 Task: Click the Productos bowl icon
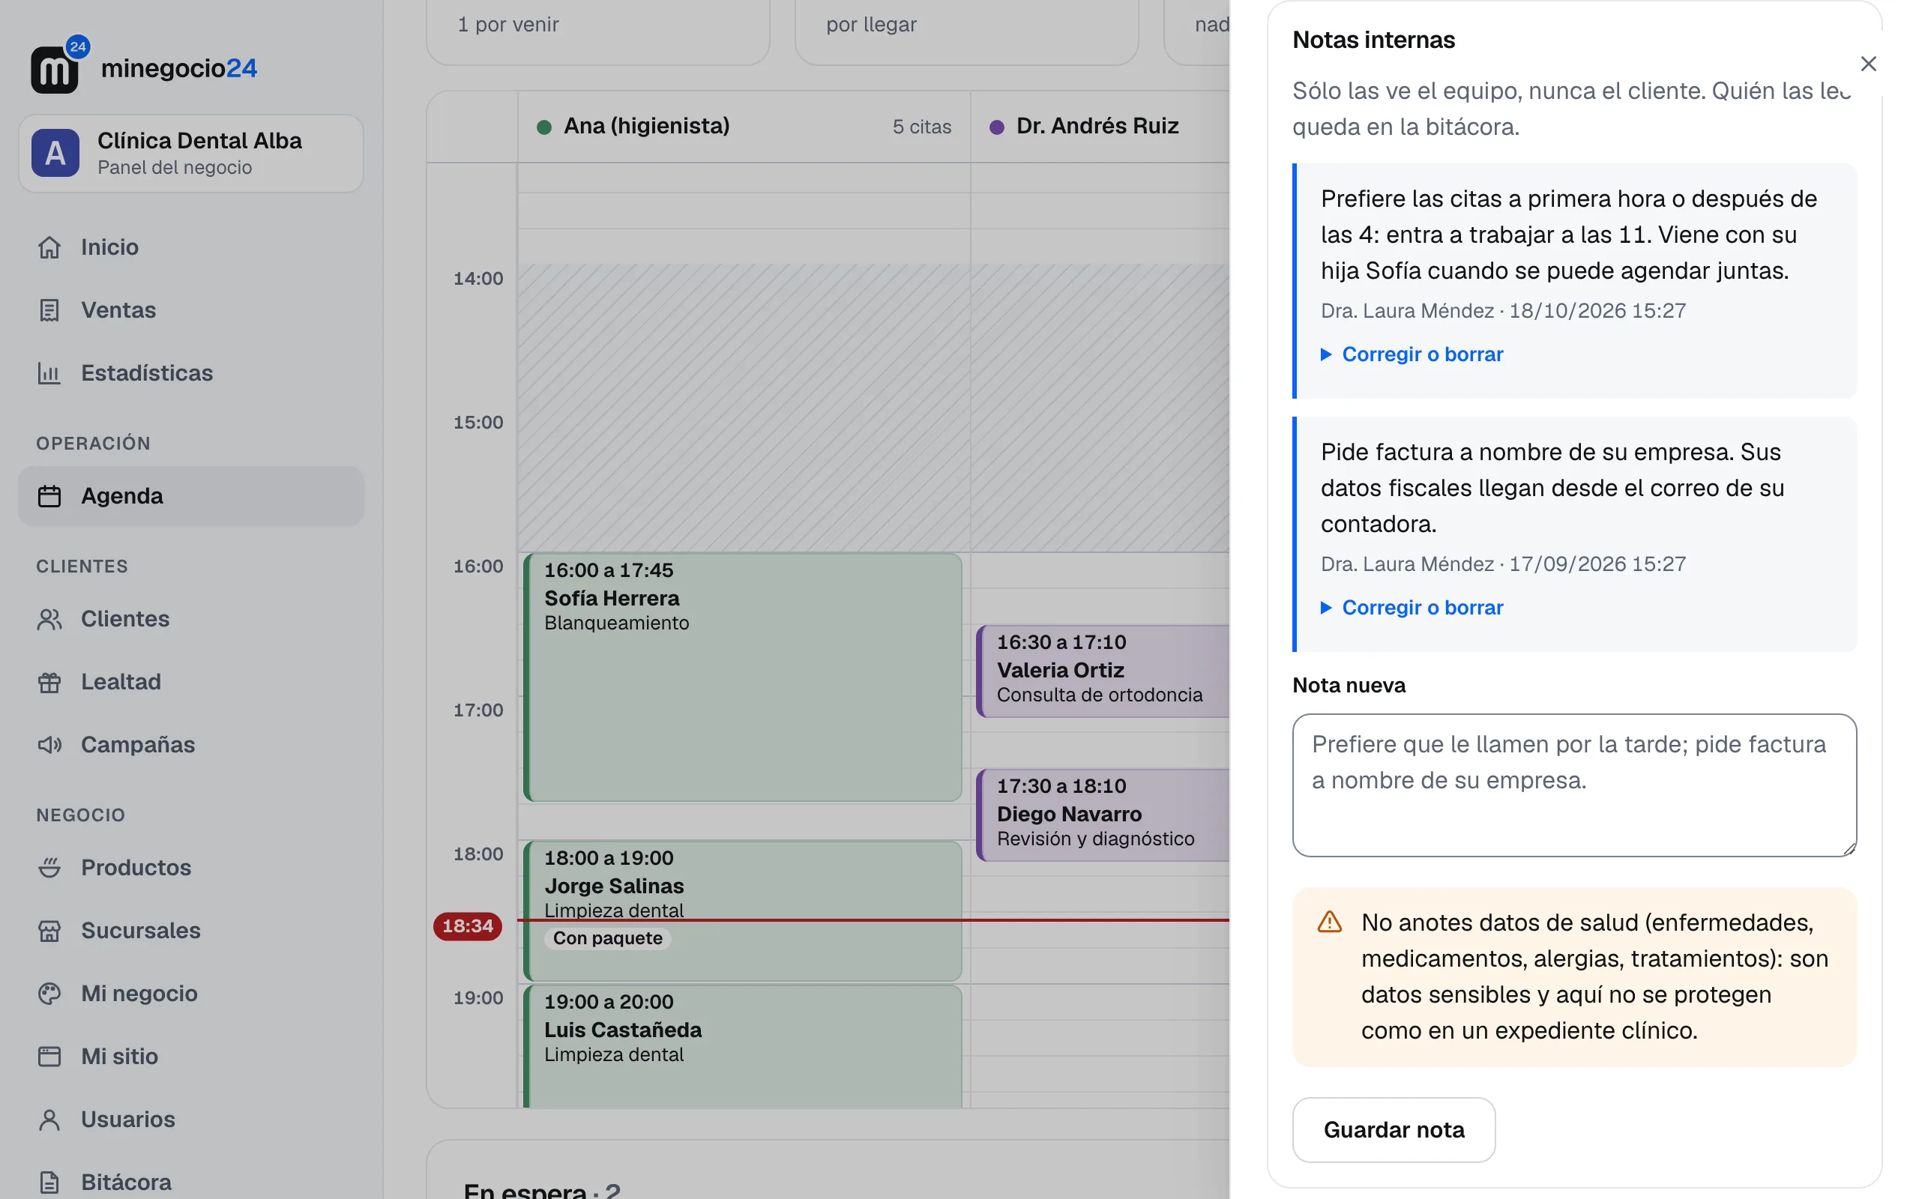tap(49, 868)
